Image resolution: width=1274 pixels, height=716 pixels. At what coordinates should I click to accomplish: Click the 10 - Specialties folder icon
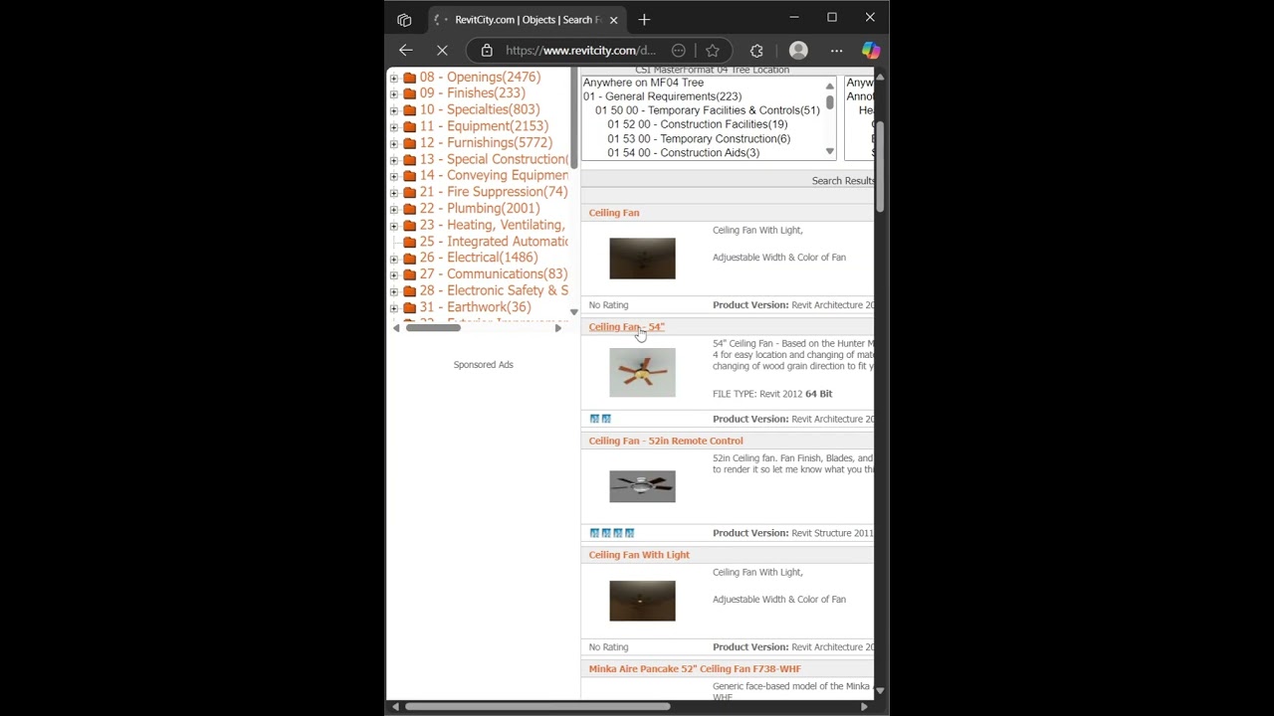tap(409, 109)
